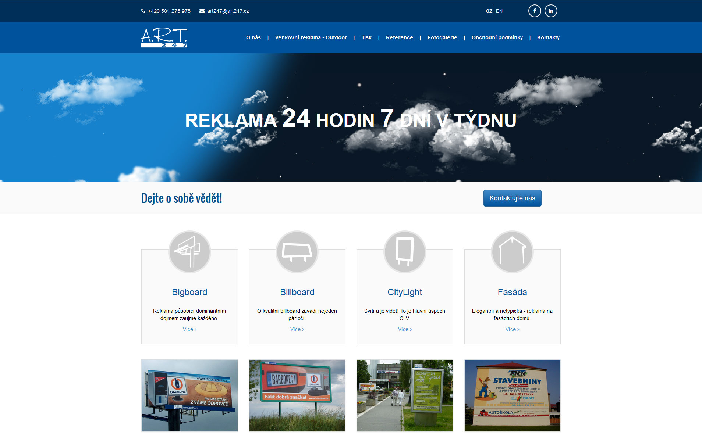Click the Billboard circle icon

(x=297, y=252)
